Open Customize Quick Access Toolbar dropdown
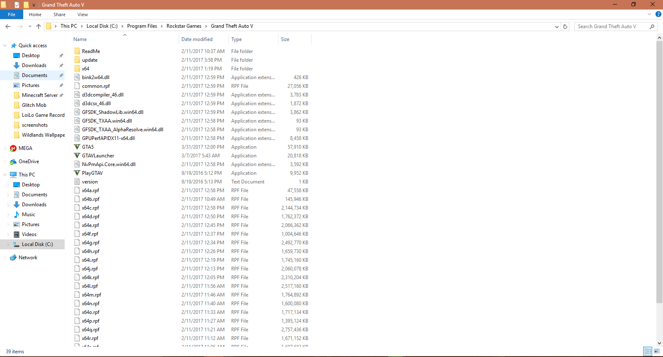This screenshot has height=357, width=663. pyautogui.click(x=34, y=5)
